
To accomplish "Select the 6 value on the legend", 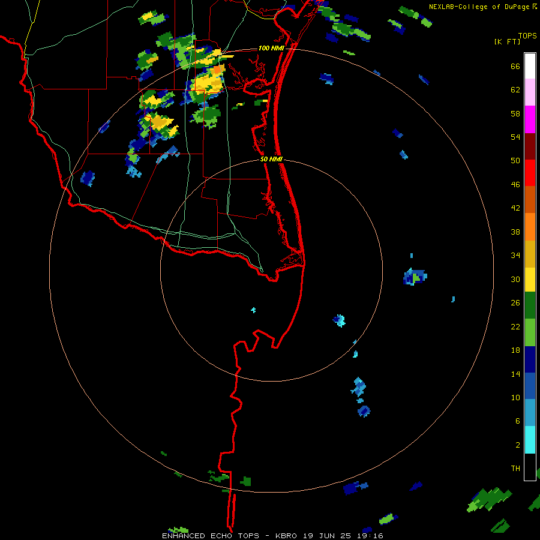I will tap(518, 421).
